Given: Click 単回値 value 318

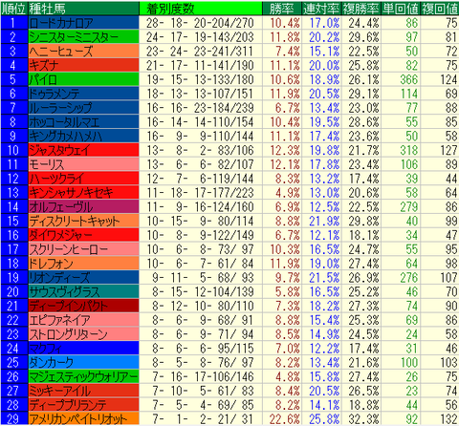Looking at the screenshot, I should [x=409, y=150].
